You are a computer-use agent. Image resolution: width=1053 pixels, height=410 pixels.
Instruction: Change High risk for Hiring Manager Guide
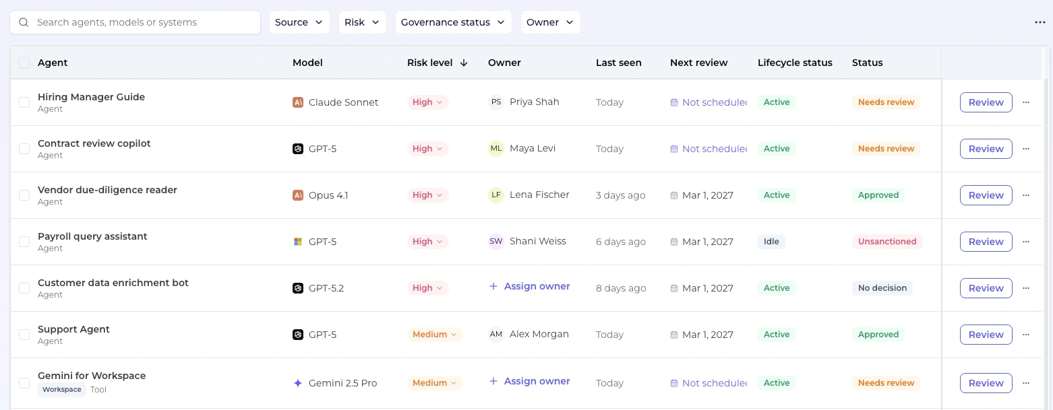427,102
